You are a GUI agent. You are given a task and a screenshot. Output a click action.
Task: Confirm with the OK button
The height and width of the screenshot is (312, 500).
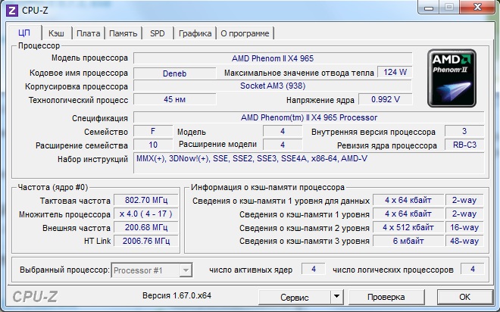pyautogui.click(x=464, y=296)
